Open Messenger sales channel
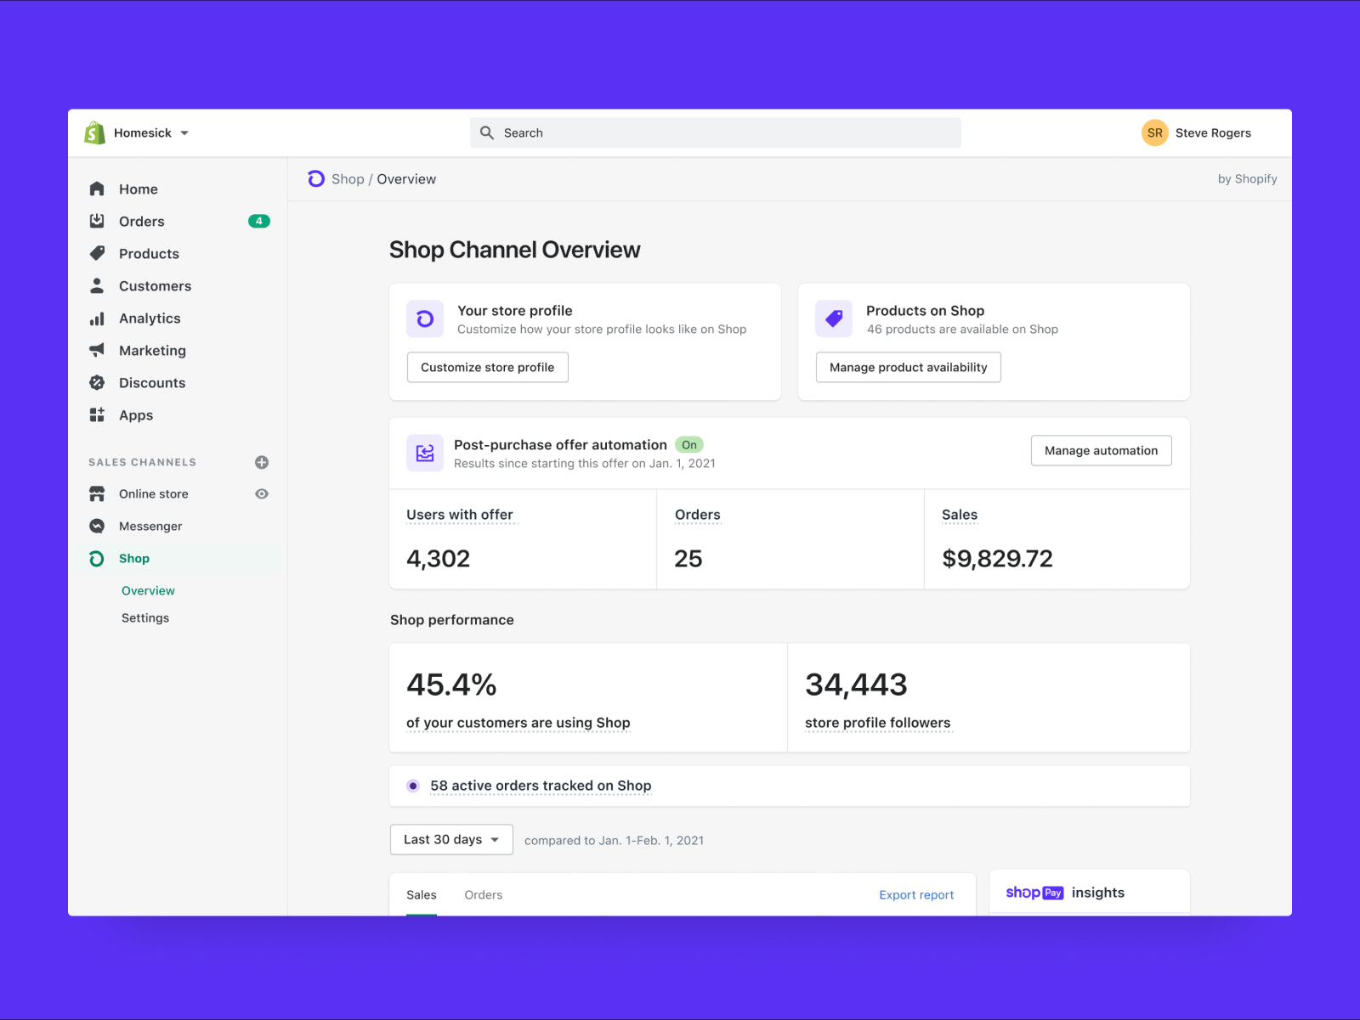 coord(150,527)
